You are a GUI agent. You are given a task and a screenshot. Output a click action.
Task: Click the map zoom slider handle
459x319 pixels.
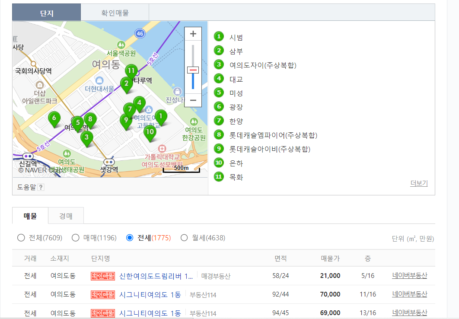tap(193, 70)
